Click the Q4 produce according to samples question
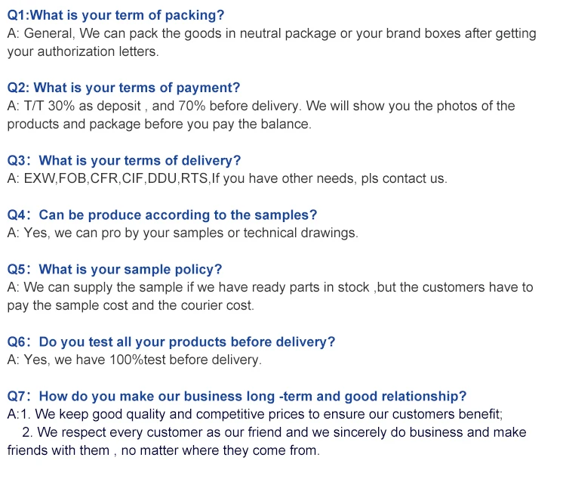This screenshot has width=566, height=479. pyautogui.click(x=161, y=215)
